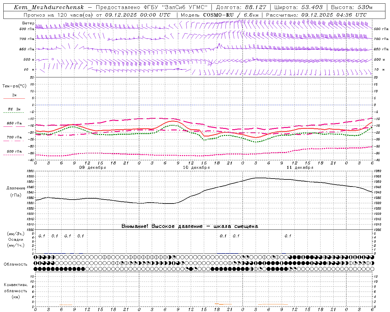The height and width of the screenshot is (312, 390).
Task: Select the Давление pressure panel label
Action: [x=16, y=188]
